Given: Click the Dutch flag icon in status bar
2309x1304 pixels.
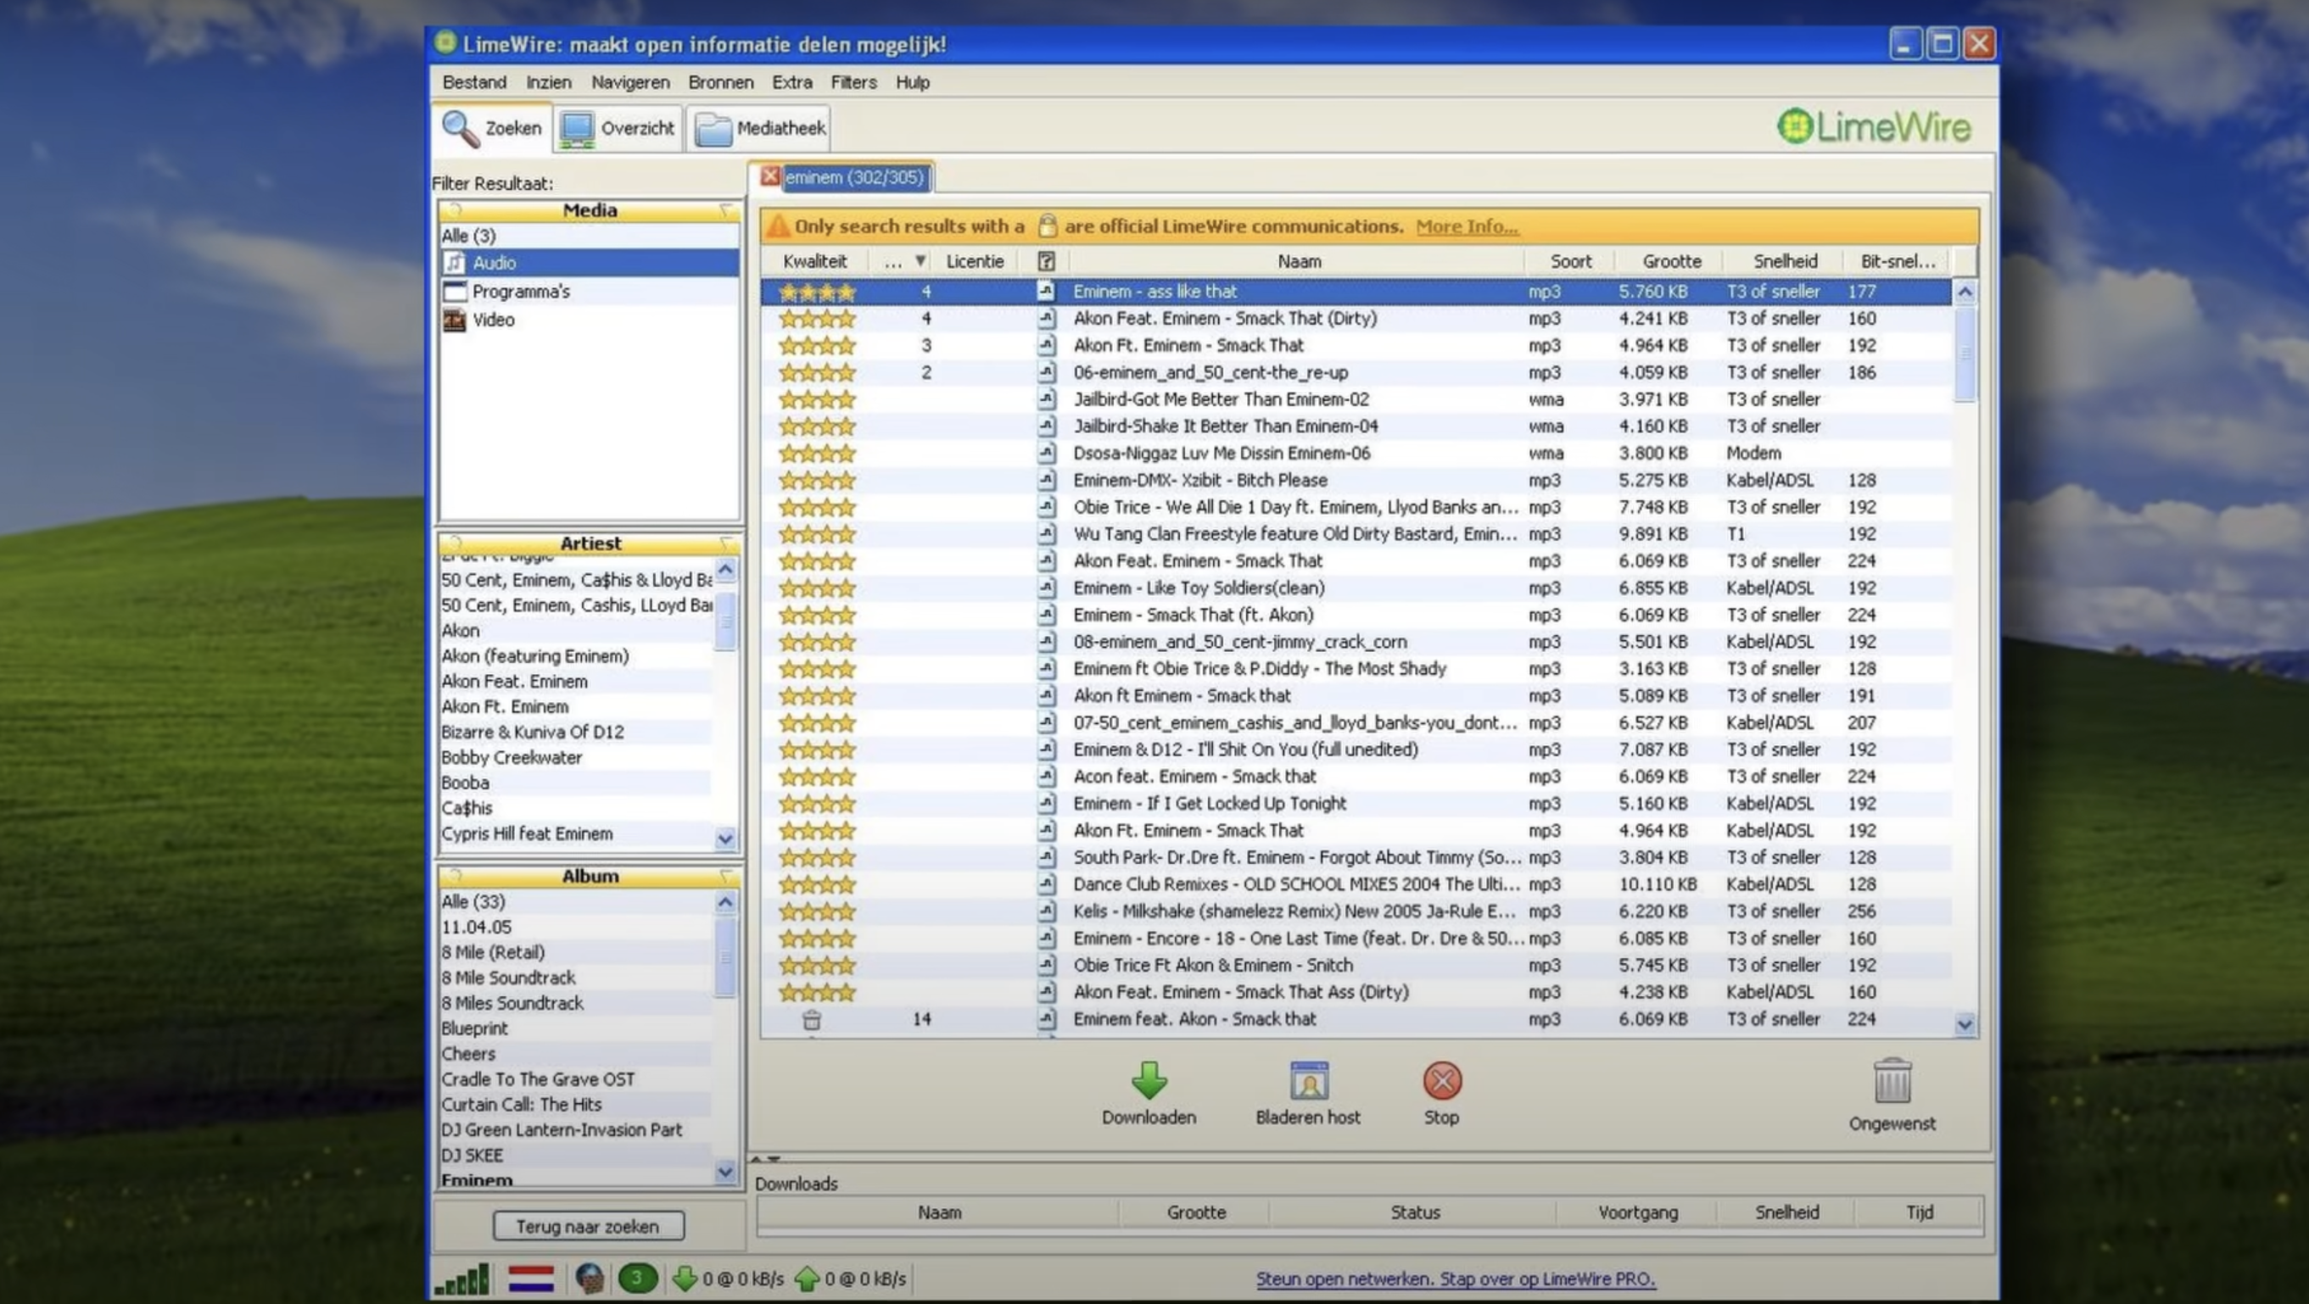Looking at the screenshot, I should coord(533,1279).
